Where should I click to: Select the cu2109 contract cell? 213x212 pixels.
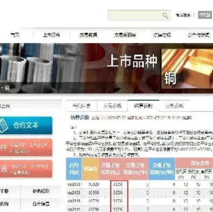pos(74,193)
